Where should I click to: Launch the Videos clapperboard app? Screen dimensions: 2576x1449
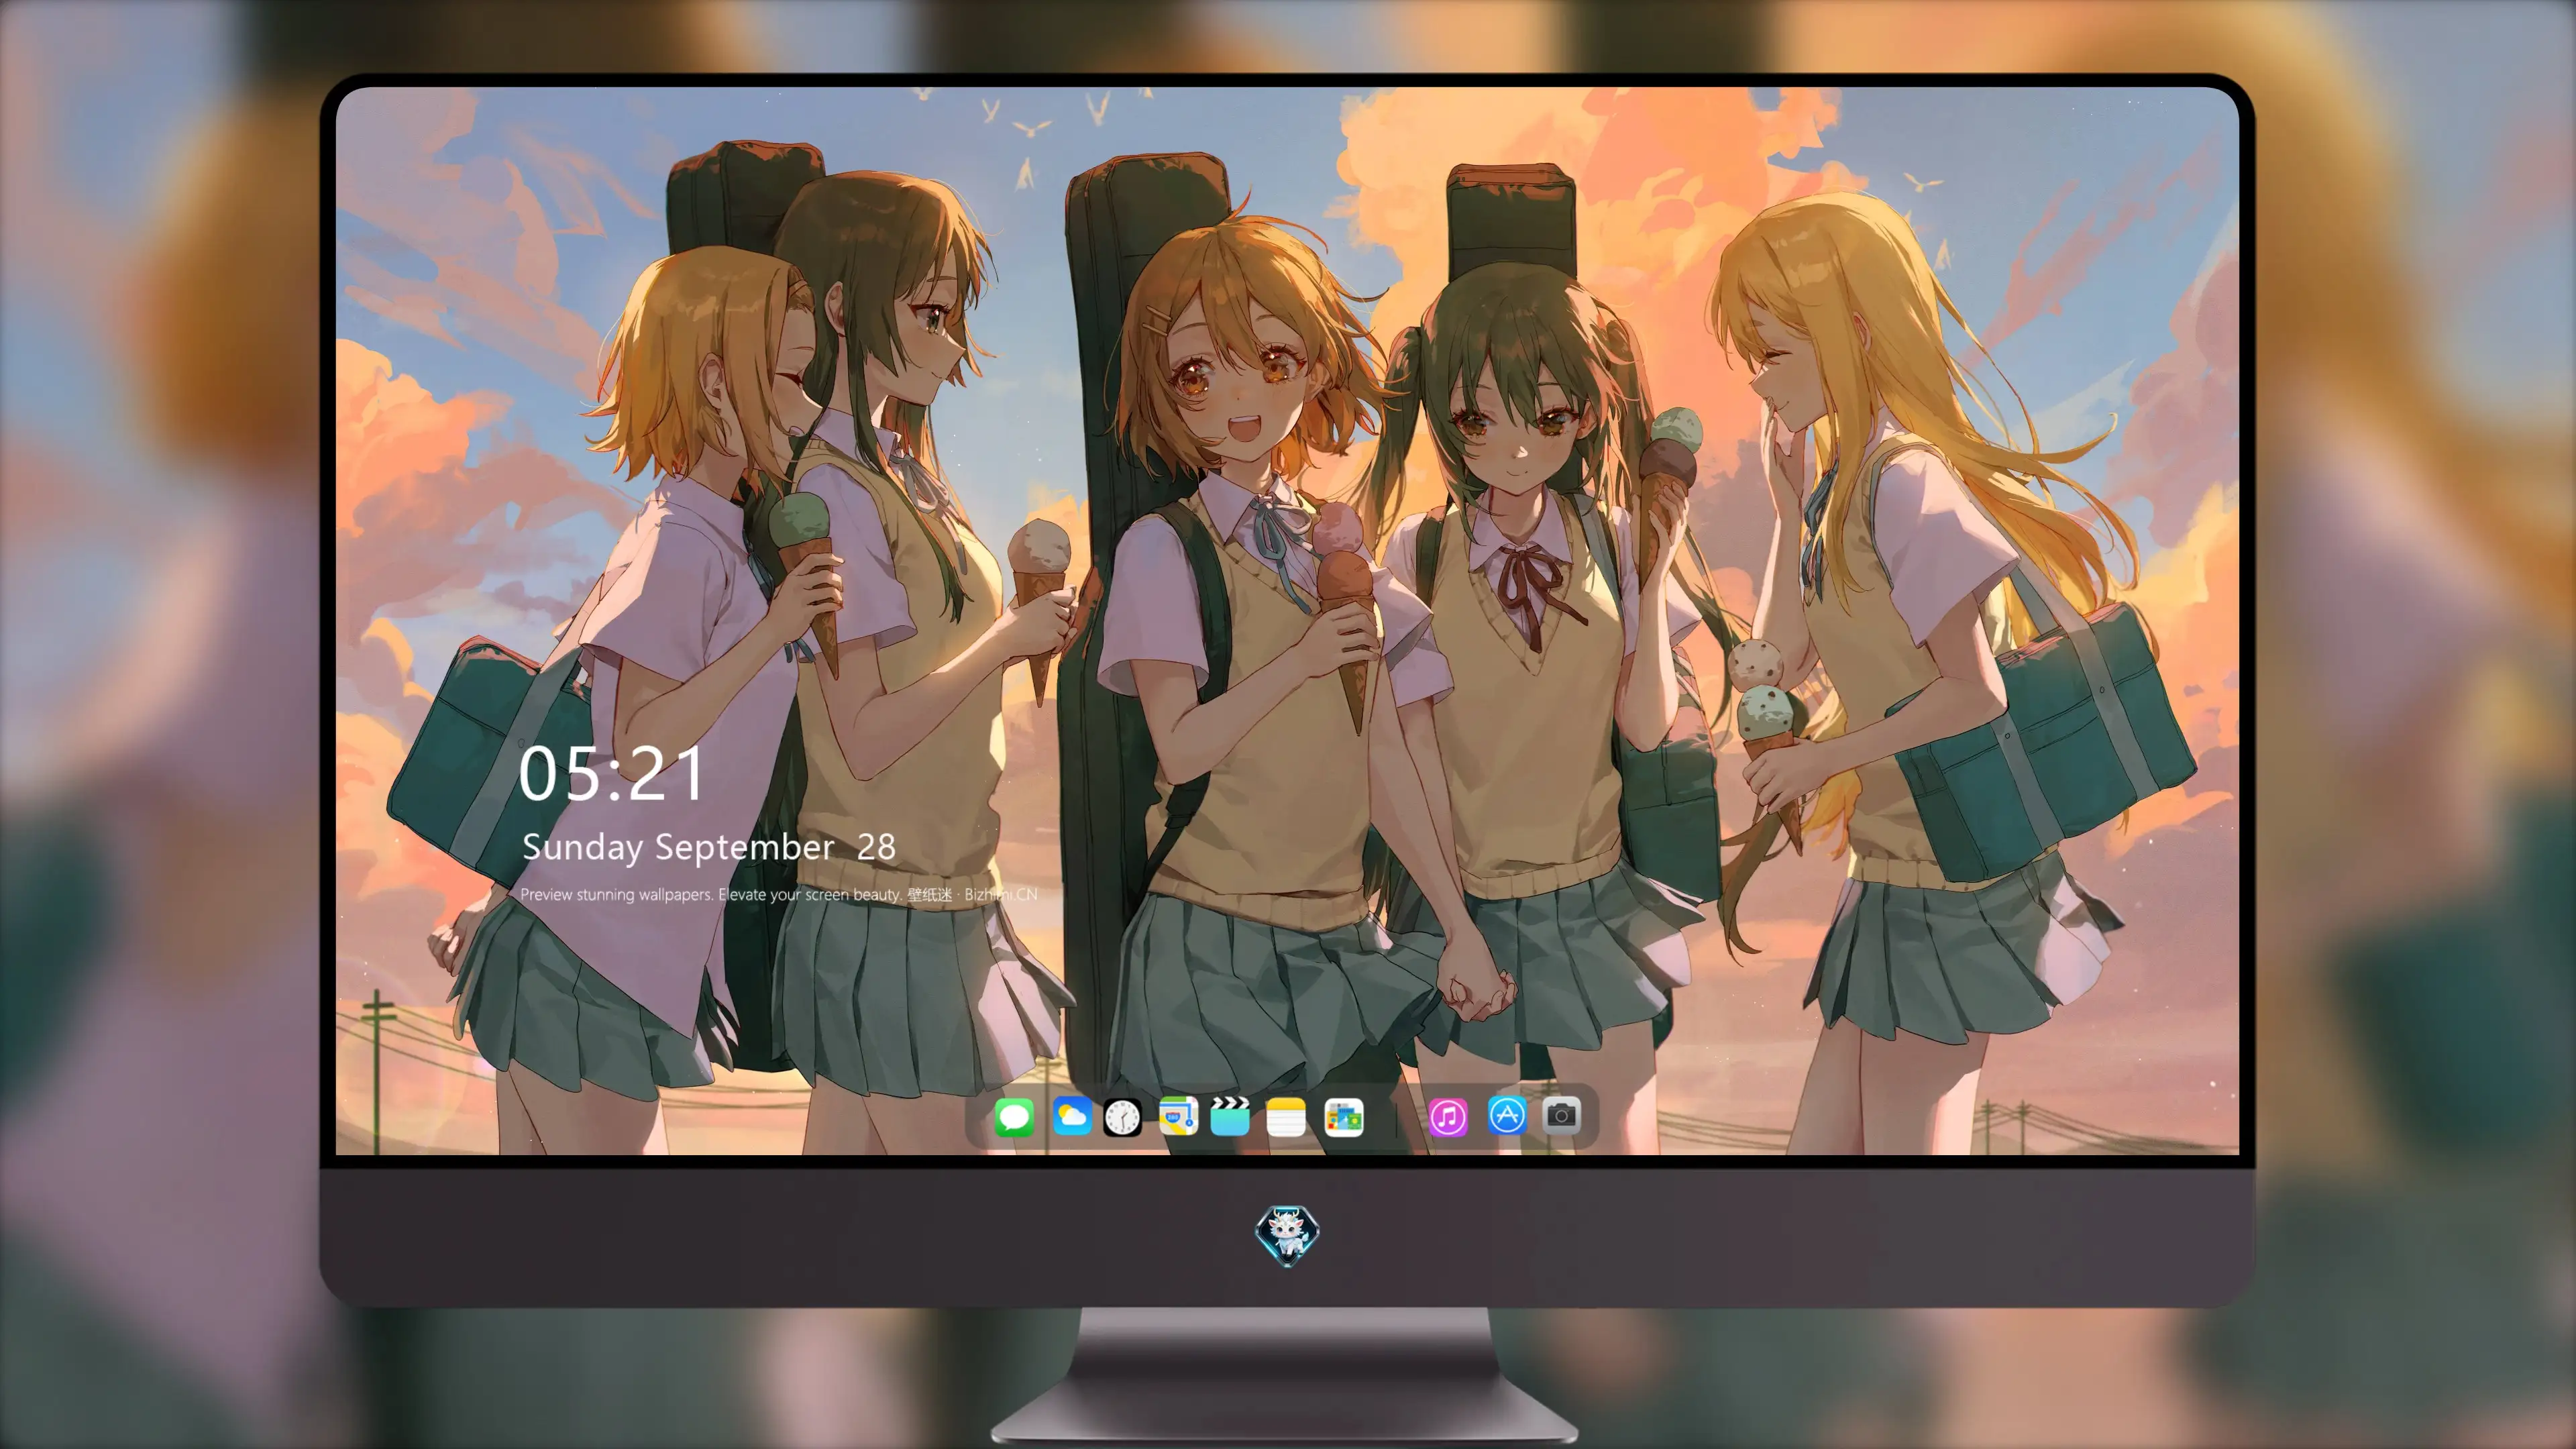pyautogui.click(x=1230, y=1117)
